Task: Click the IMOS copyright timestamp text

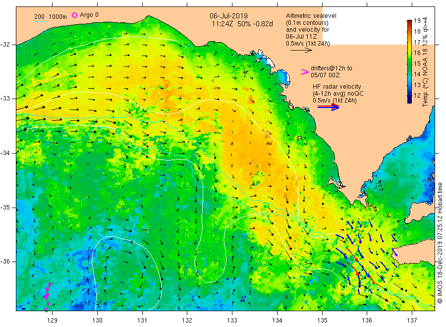Action: pos(440,243)
